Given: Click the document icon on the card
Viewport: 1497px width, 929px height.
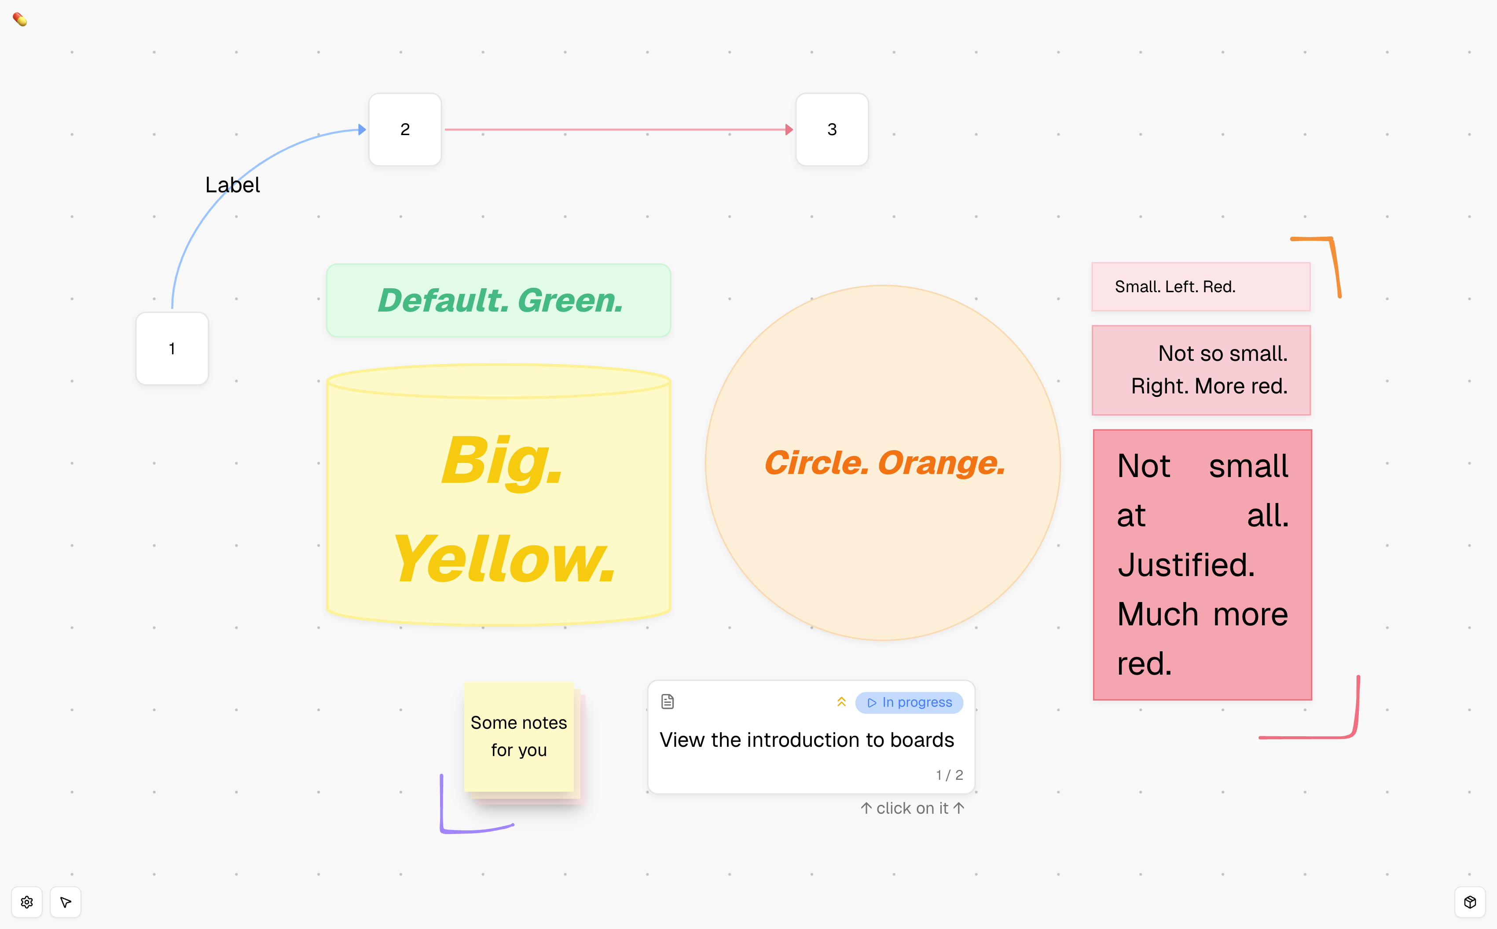Looking at the screenshot, I should click(x=668, y=701).
